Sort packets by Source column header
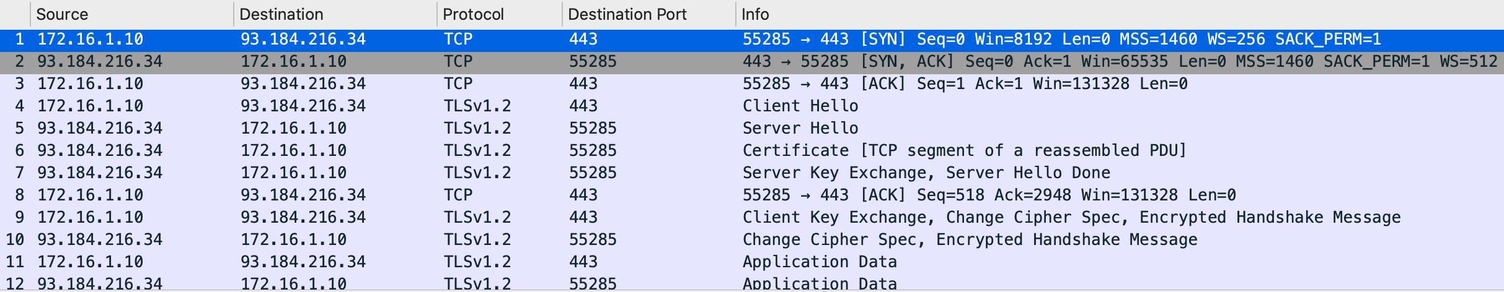The width and height of the screenshot is (1504, 292). coord(62,14)
